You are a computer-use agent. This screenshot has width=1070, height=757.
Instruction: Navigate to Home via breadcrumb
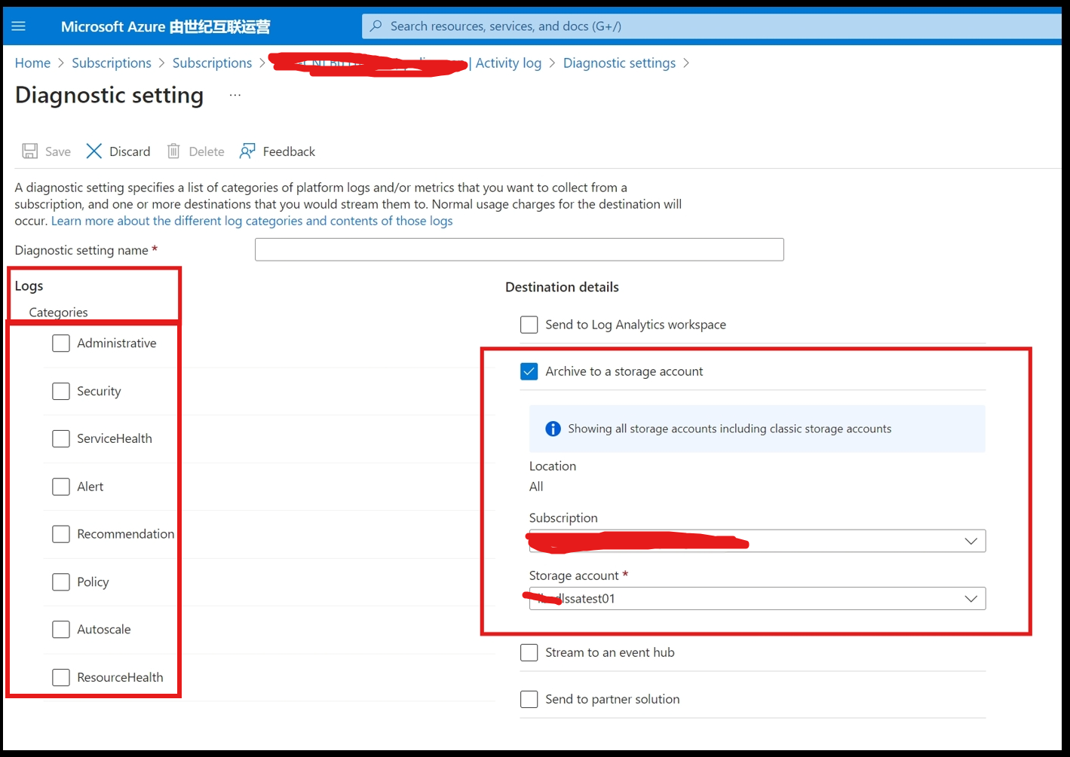pos(32,63)
